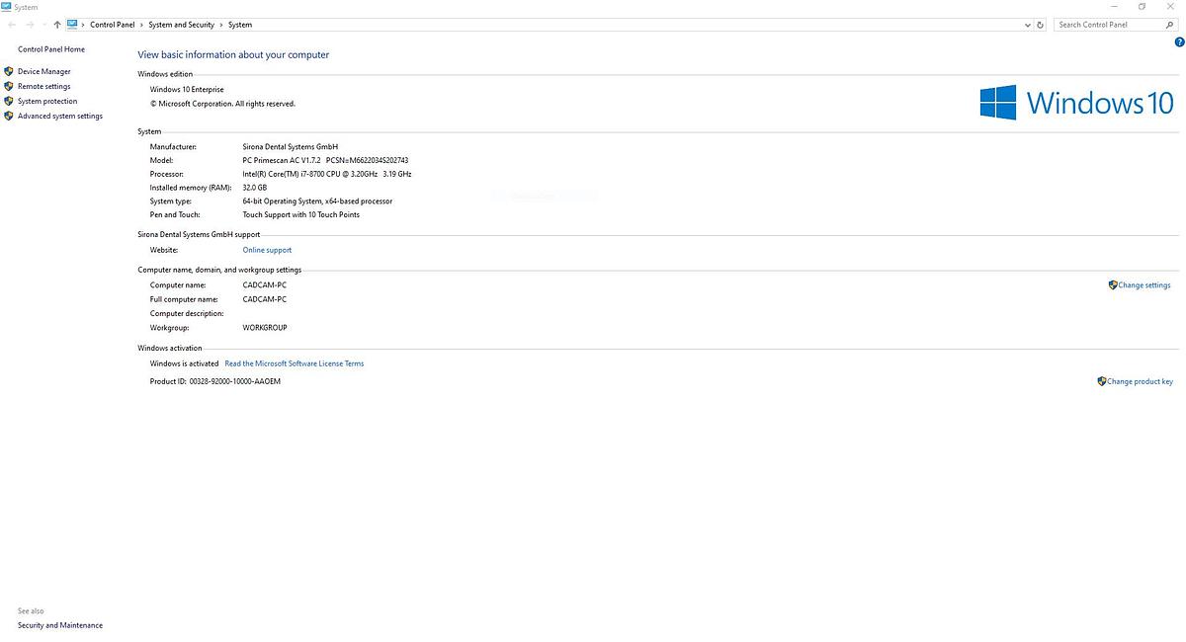
Task: Click the shield icon beside Change product key
Action: click(x=1101, y=381)
